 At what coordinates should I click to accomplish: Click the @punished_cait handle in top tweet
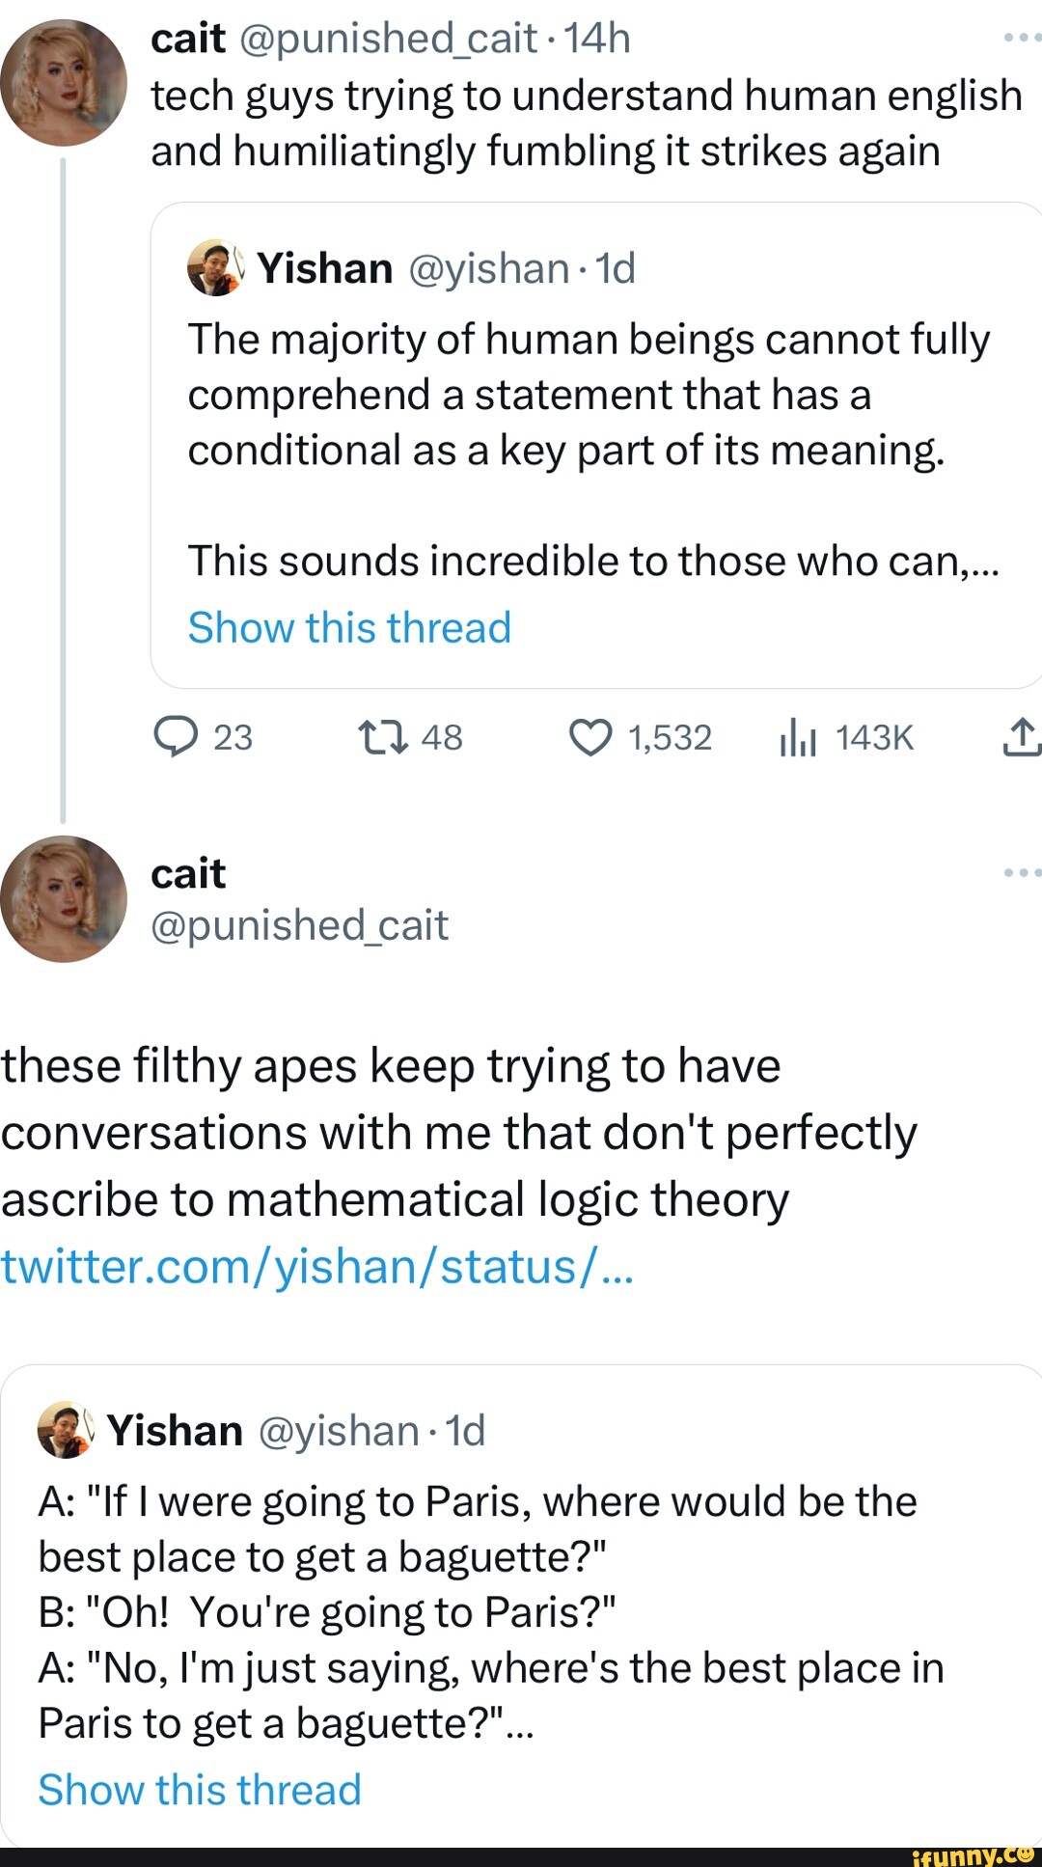click(386, 39)
